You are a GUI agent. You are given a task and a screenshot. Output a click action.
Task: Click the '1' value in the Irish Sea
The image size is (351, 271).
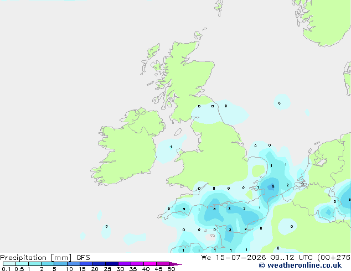[x=171, y=147]
